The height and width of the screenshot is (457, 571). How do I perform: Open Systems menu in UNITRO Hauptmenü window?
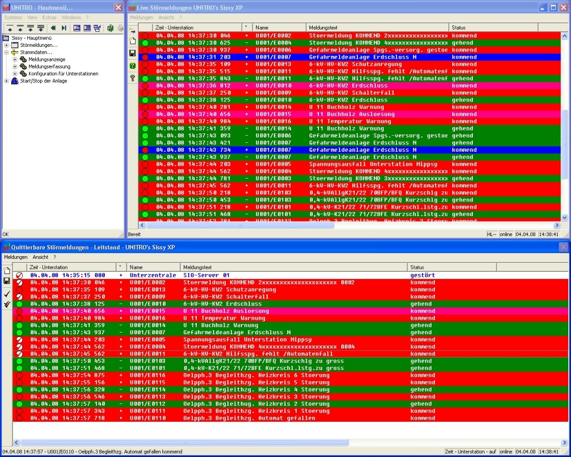(13, 17)
